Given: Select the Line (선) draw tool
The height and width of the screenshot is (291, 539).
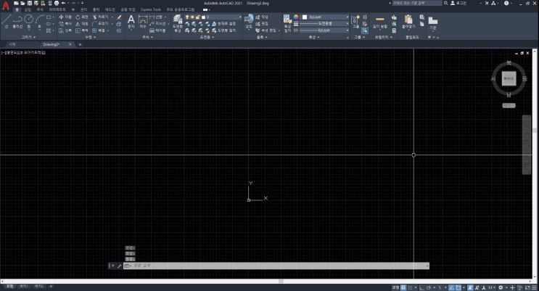Looking at the screenshot, I should 7,21.
